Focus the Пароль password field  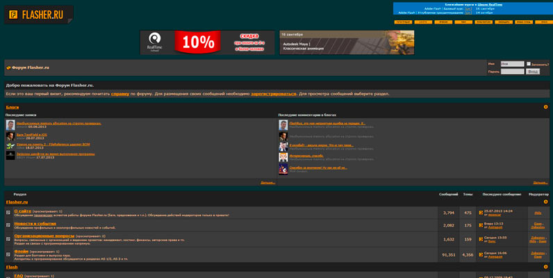click(512, 72)
